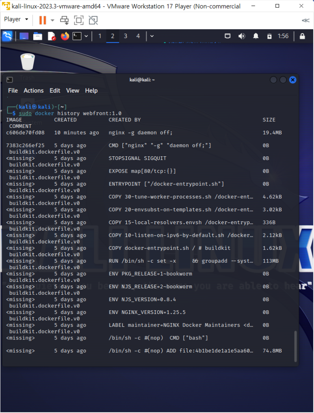Open the terminal Help menu
The width and height of the screenshot is (314, 413).
91,91
